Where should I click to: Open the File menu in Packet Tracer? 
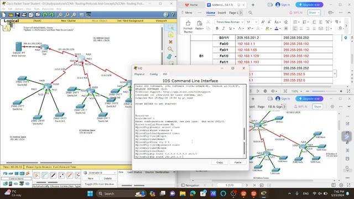[x=4, y=9]
